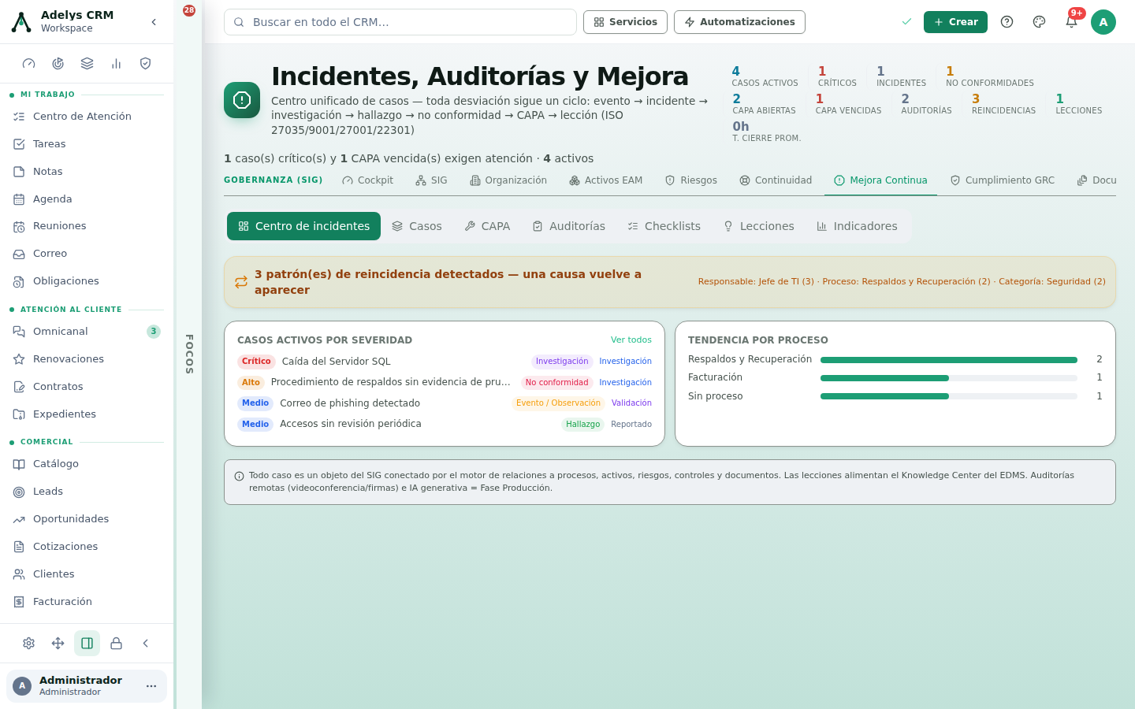Toggle the sidebar panel layout icon
The width and height of the screenshot is (1135, 709).
(x=87, y=644)
